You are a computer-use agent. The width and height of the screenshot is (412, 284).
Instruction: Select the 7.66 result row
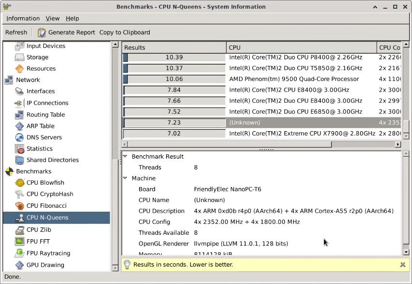click(x=262, y=101)
